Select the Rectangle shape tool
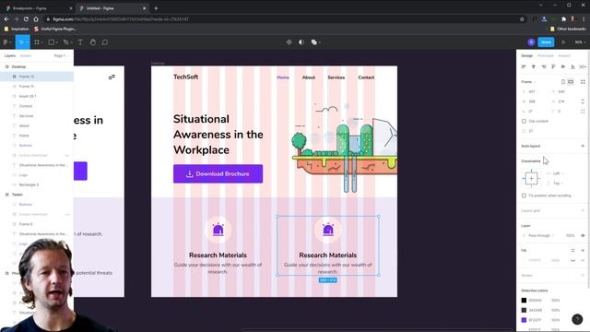This screenshot has height=332, width=590. pyautogui.click(x=52, y=42)
